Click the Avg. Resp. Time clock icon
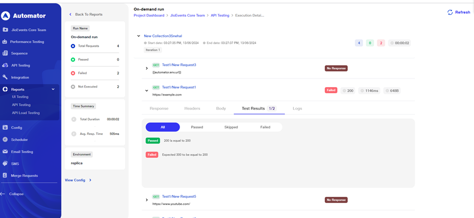The height and width of the screenshot is (218, 474). point(74,134)
